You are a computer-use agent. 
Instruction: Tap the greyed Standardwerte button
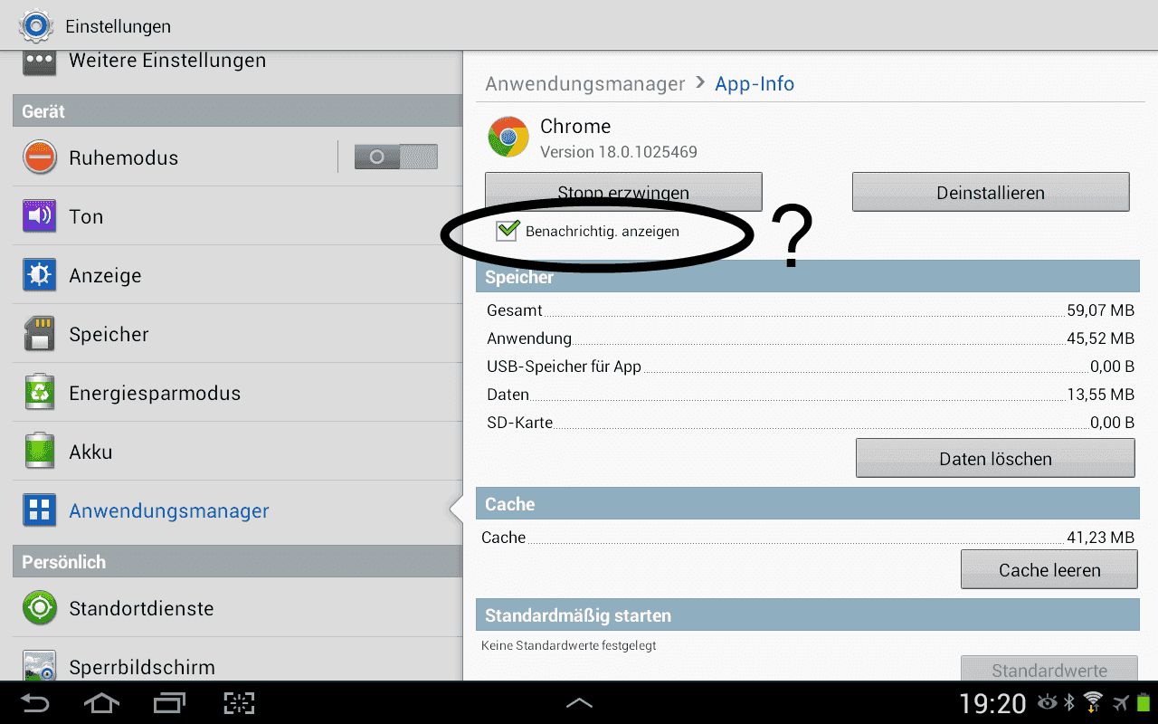pos(1049,669)
